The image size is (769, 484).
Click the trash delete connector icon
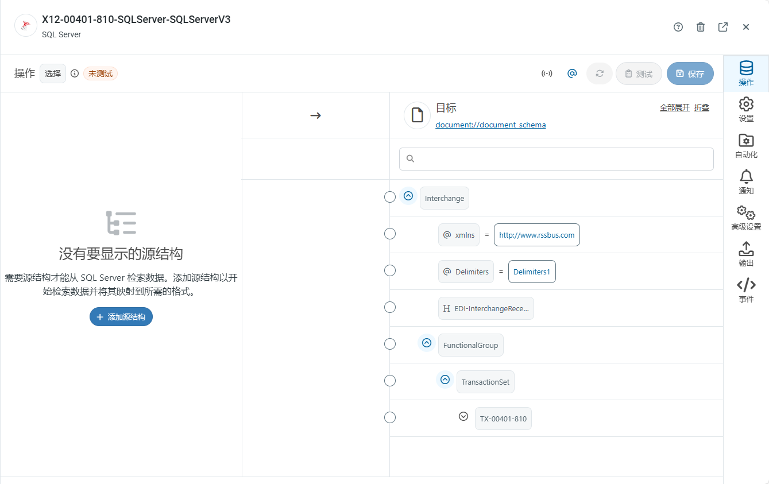[x=701, y=27]
